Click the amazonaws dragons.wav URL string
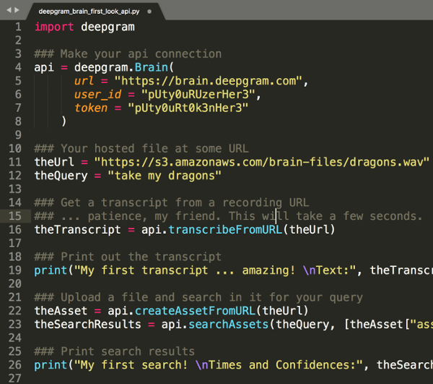Image resolution: width=433 pixels, height=384 pixels. coord(262,162)
